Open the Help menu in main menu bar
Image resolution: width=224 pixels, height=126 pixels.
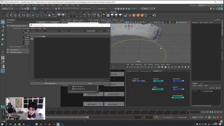point(78,5)
